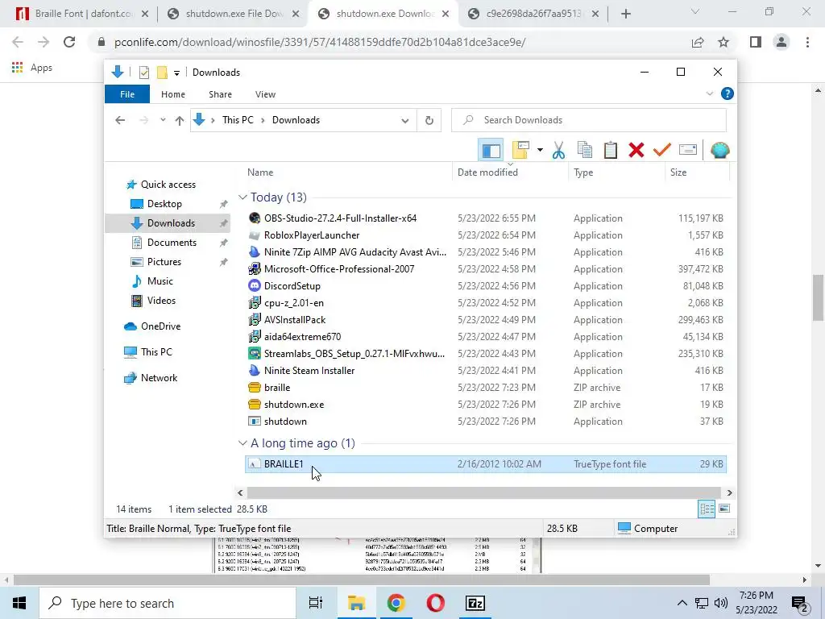Switch to Braille Font dafont tab
The width and height of the screenshot is (825, 619).
(x=83, y=14)
